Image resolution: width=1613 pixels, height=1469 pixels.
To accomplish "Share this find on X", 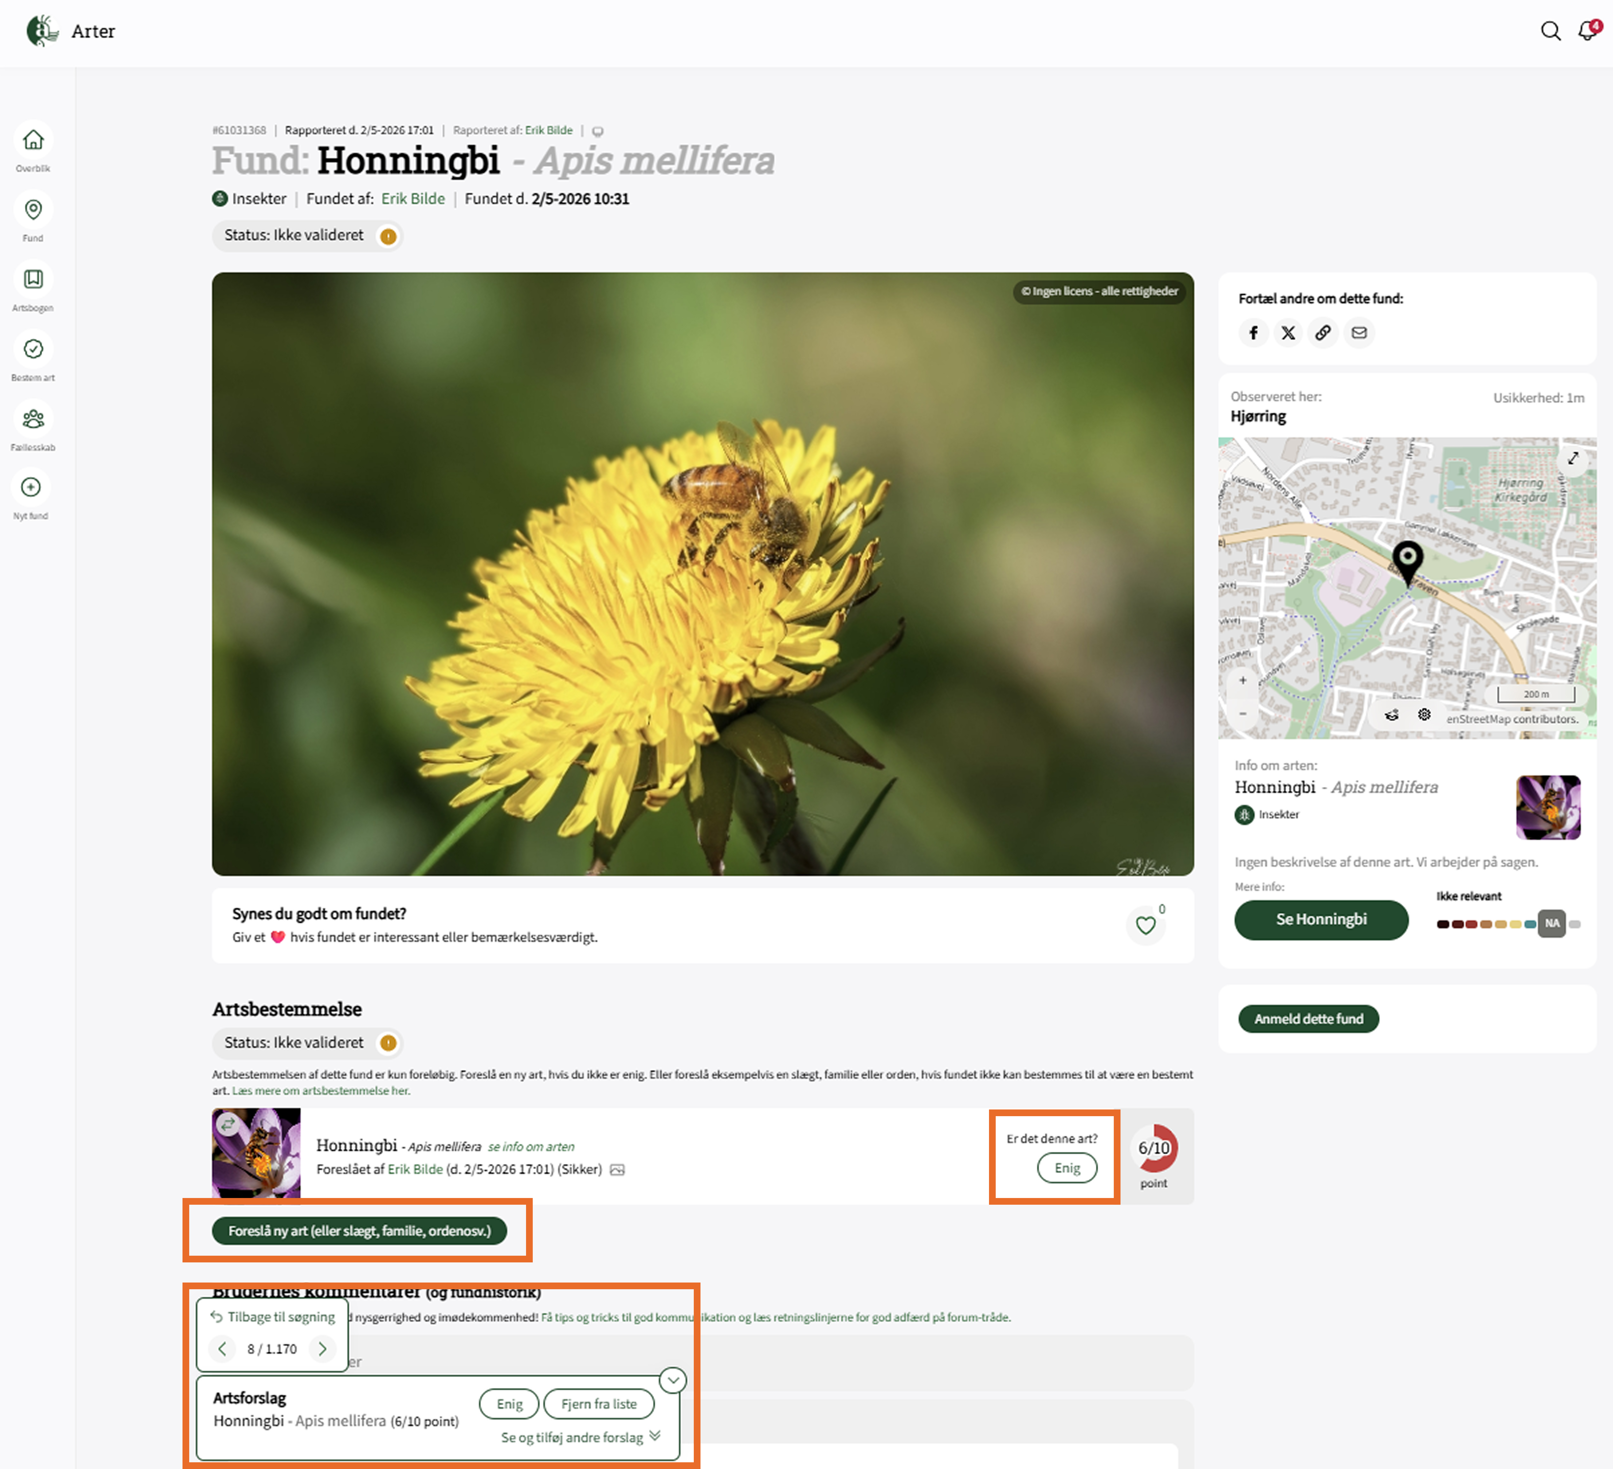I will (1288, 333).
